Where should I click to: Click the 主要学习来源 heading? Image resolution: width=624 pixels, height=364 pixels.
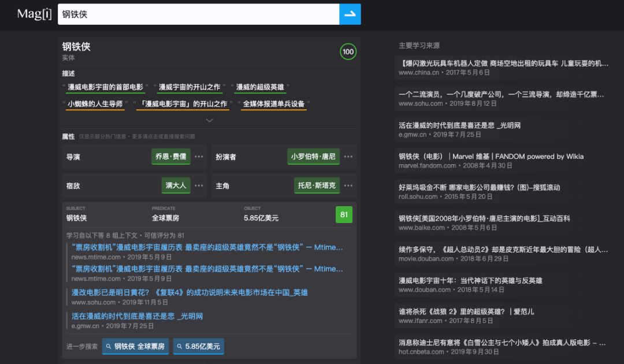pos(419,45)
